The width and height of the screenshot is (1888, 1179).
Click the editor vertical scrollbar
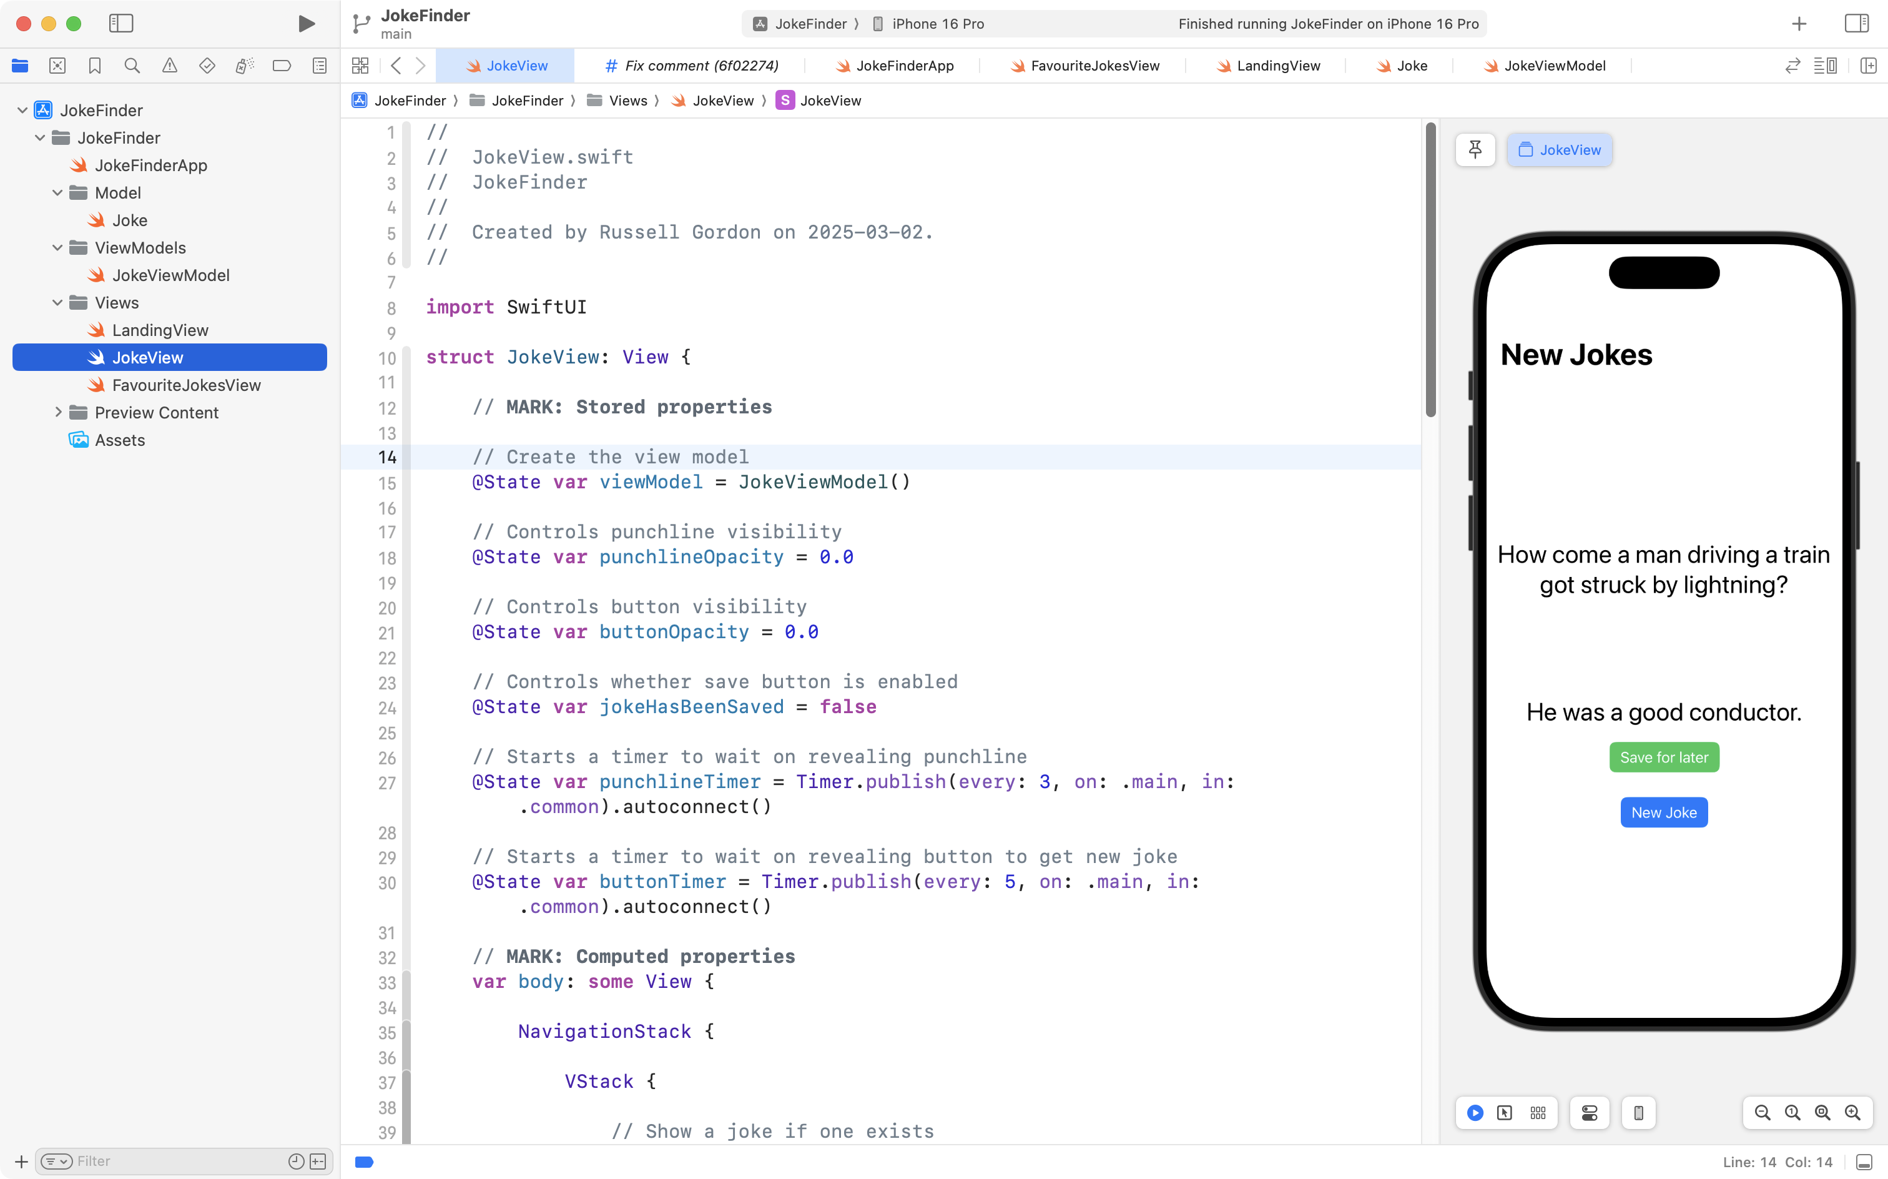click(x=1430, y=270)
